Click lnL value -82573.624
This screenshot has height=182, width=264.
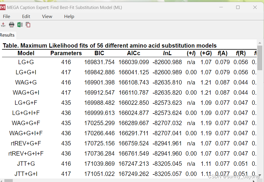click(167, 113)
